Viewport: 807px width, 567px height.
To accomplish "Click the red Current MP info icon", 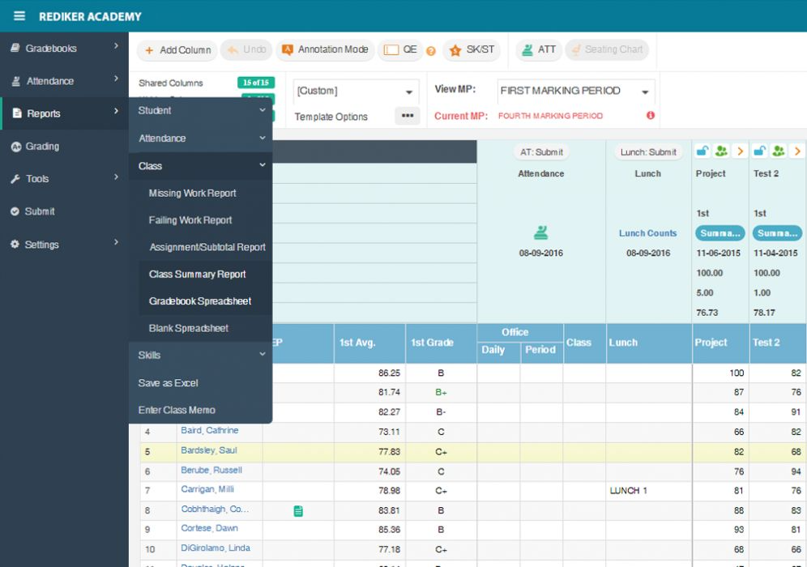I will pos(651,115).
